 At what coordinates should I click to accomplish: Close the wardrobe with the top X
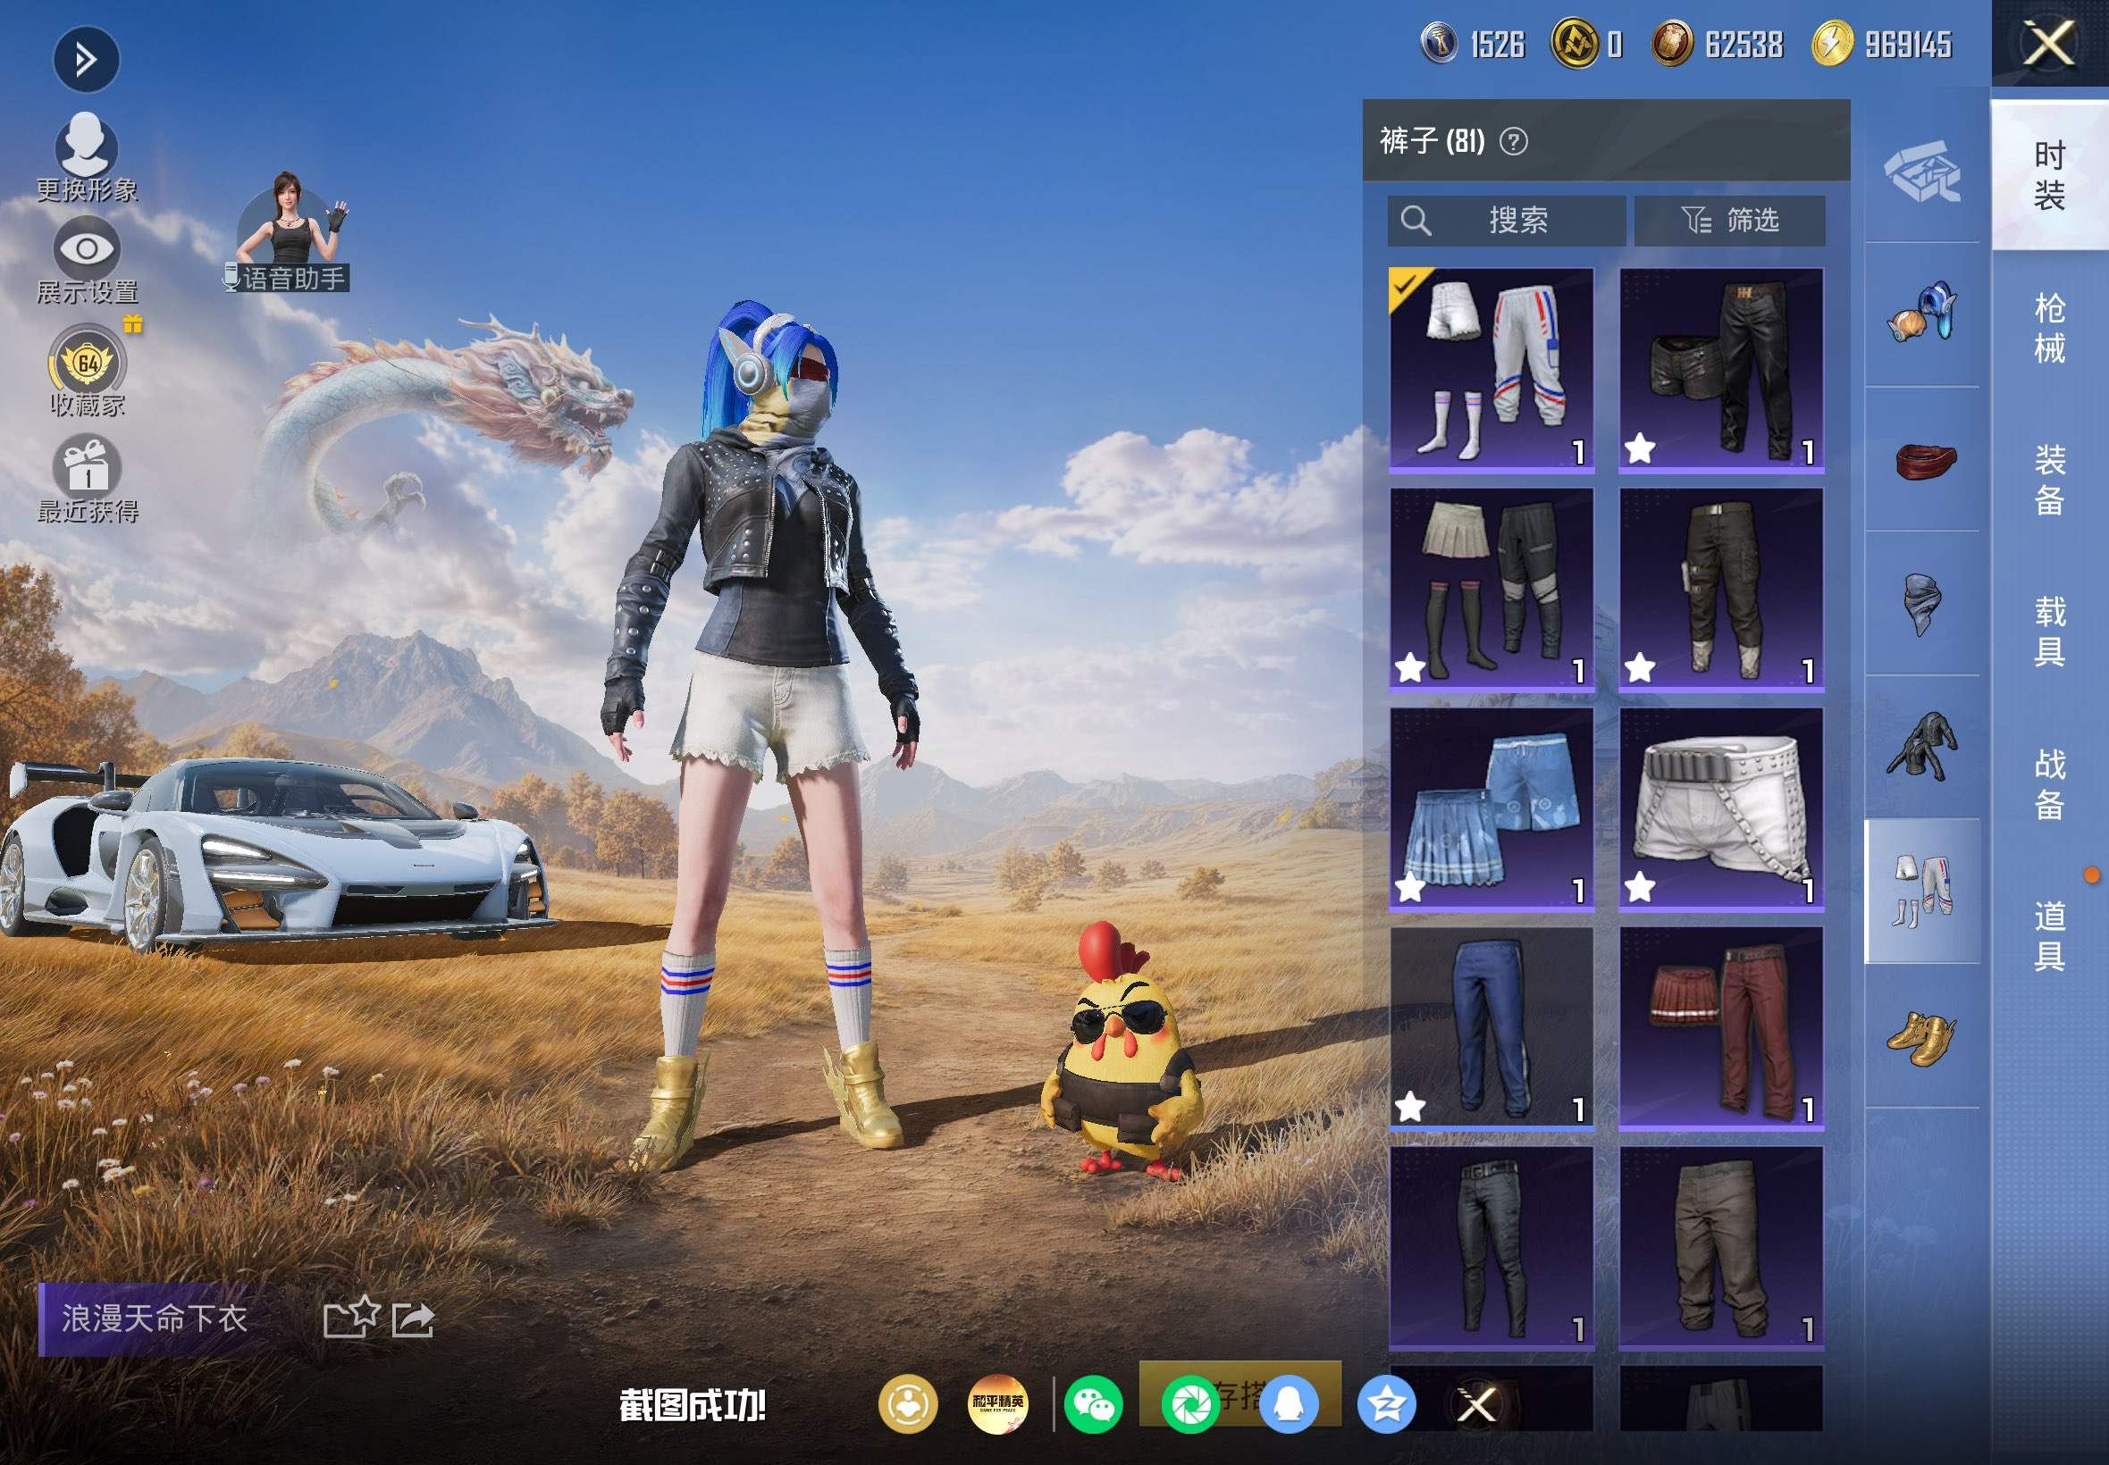pyautogui.click(x=2049, y=43)
